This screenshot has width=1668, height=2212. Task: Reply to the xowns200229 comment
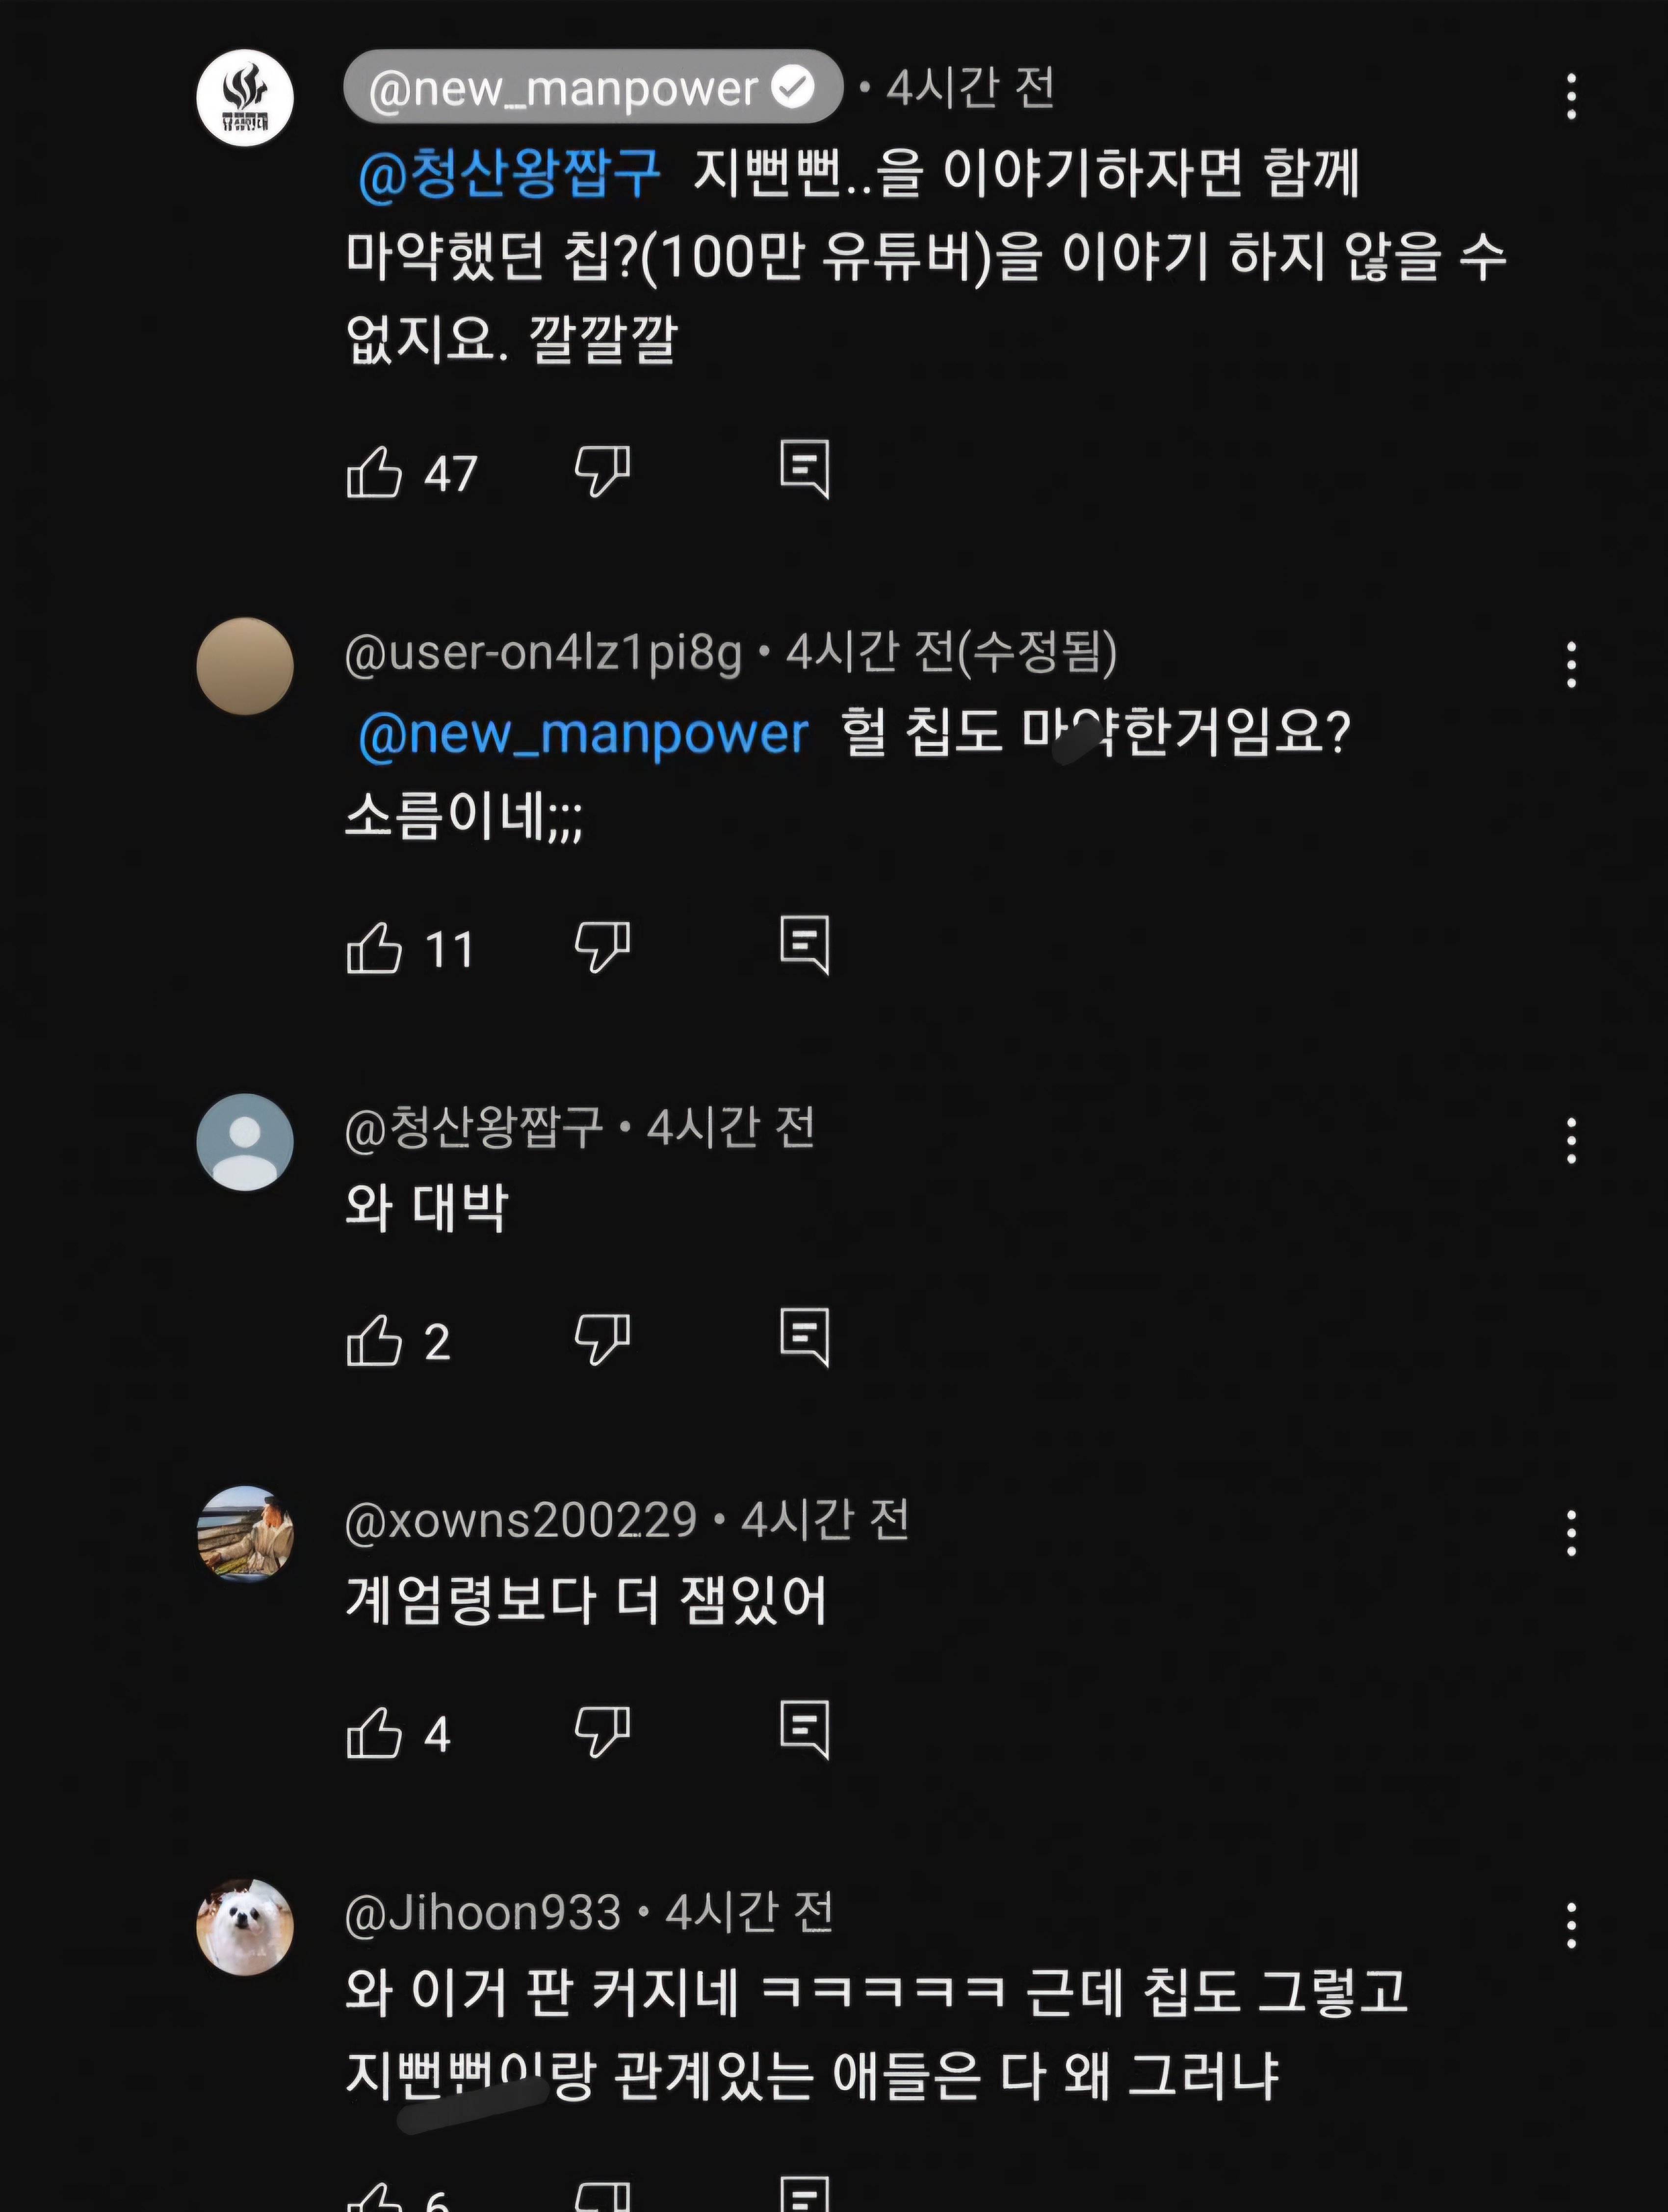805,1729
